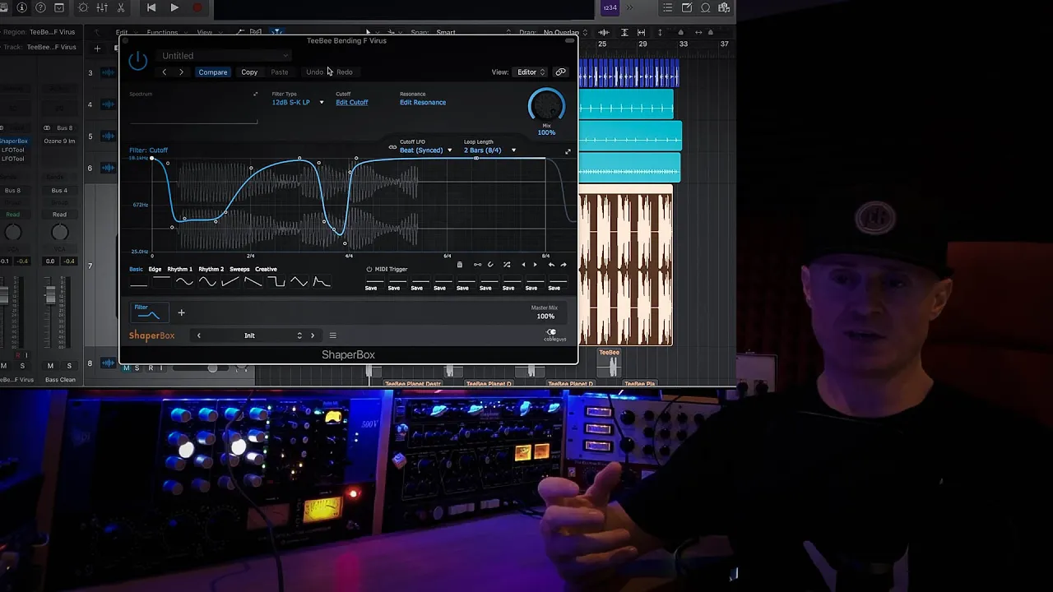Open the Cutoff LFO Beat (Synced) dropdown
Image resolution: width=1053 pixels, height=592 pixels.
point(426,150)
